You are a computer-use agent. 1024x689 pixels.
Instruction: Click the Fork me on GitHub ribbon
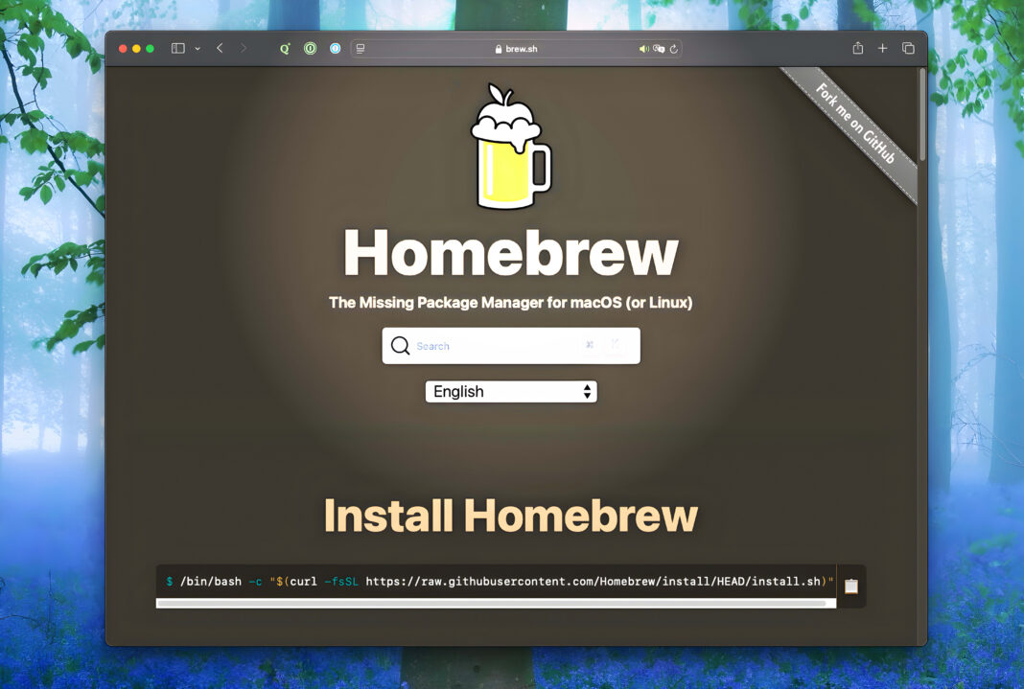(x=855, y=124)
